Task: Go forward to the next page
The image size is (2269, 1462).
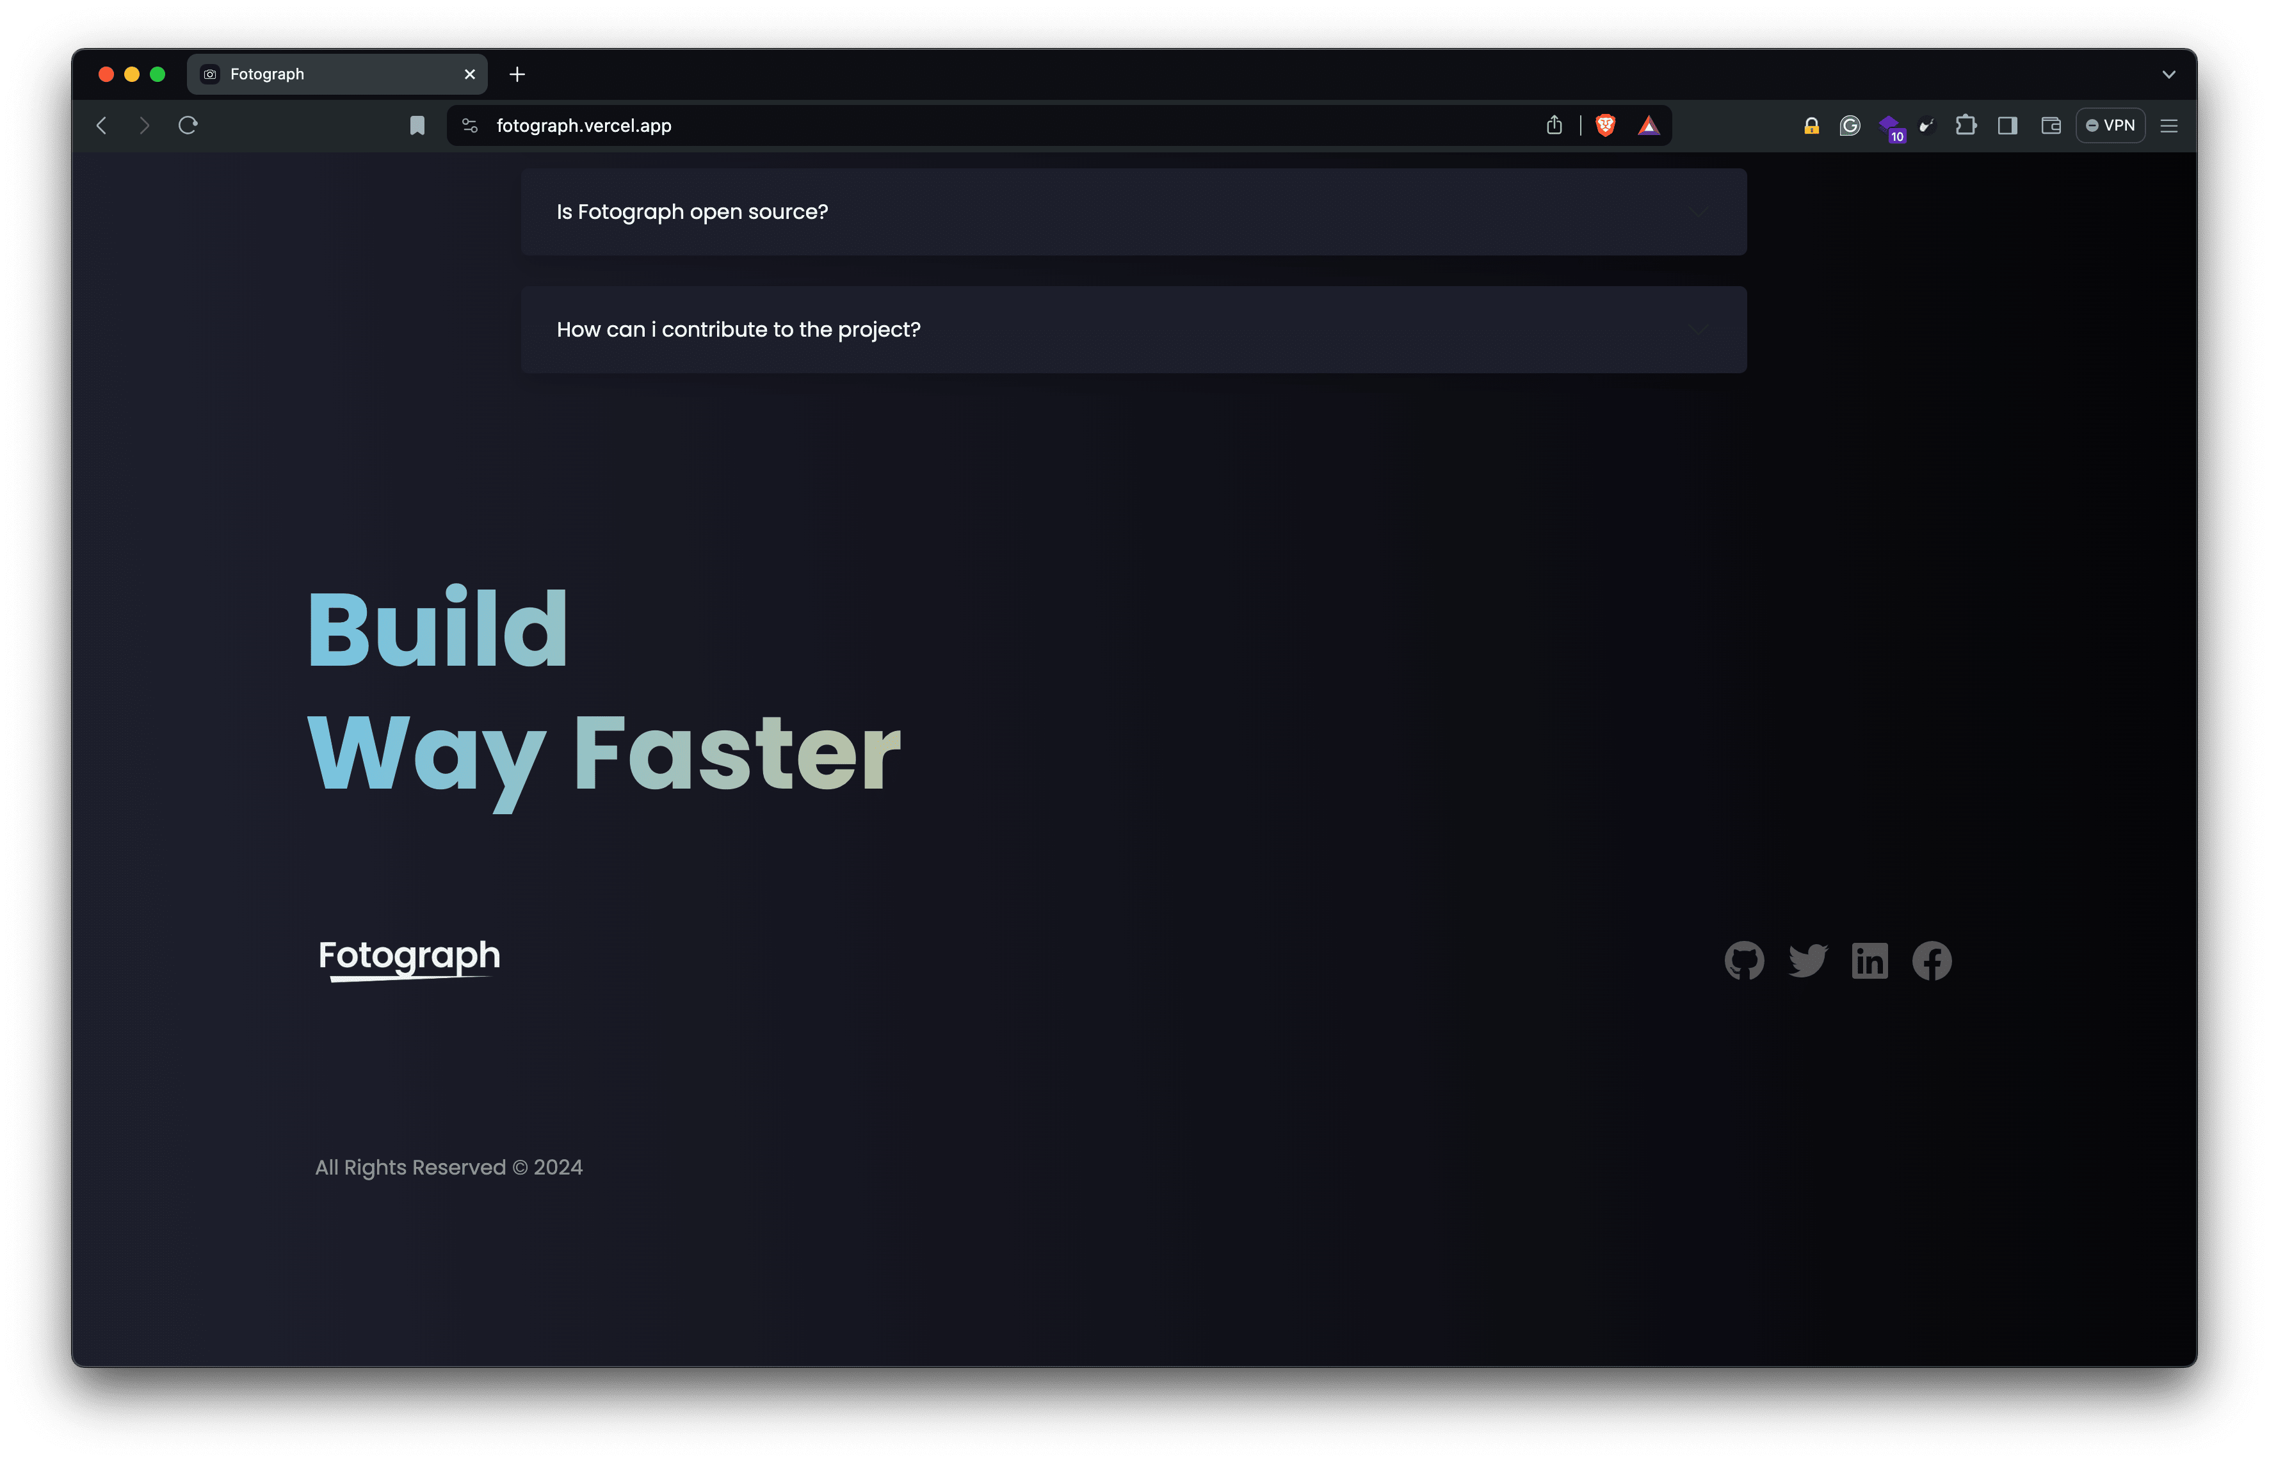Action: tap(144, 125)
